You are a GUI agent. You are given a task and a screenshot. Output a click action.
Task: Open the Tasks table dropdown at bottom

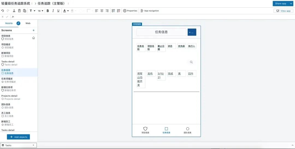18,145
